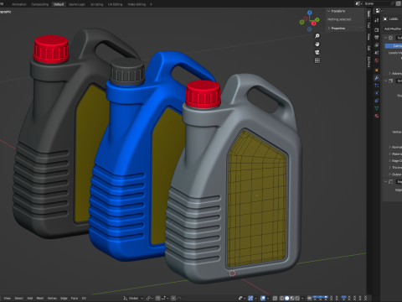
Task: Open the World properties tab icon
Action: pos(377,60)
